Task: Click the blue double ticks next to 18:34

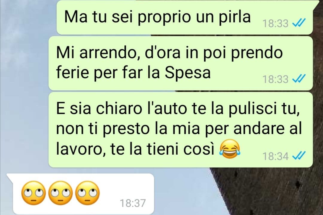Action: pos(299,156)
